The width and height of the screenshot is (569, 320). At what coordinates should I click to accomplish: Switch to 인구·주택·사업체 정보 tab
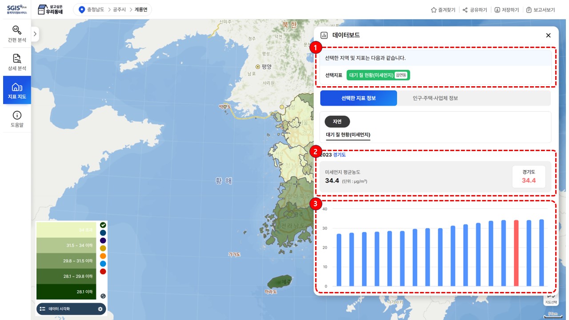435,98
